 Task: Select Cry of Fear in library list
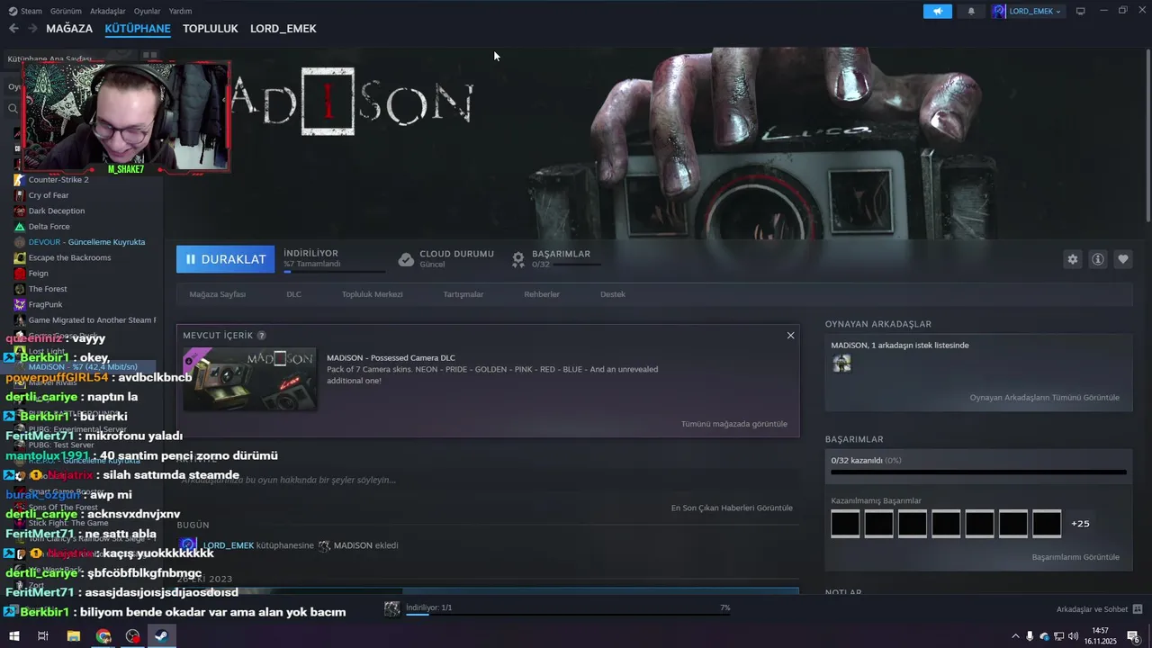click(49, 195)
